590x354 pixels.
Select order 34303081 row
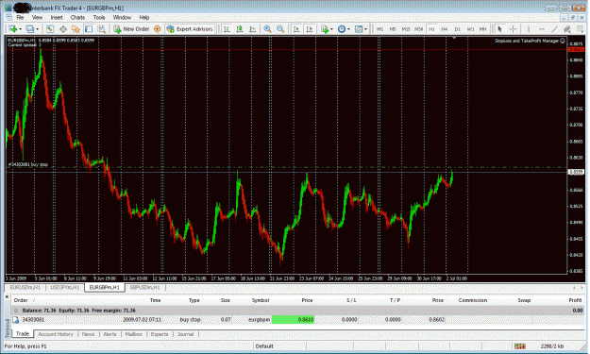point(298,320)
